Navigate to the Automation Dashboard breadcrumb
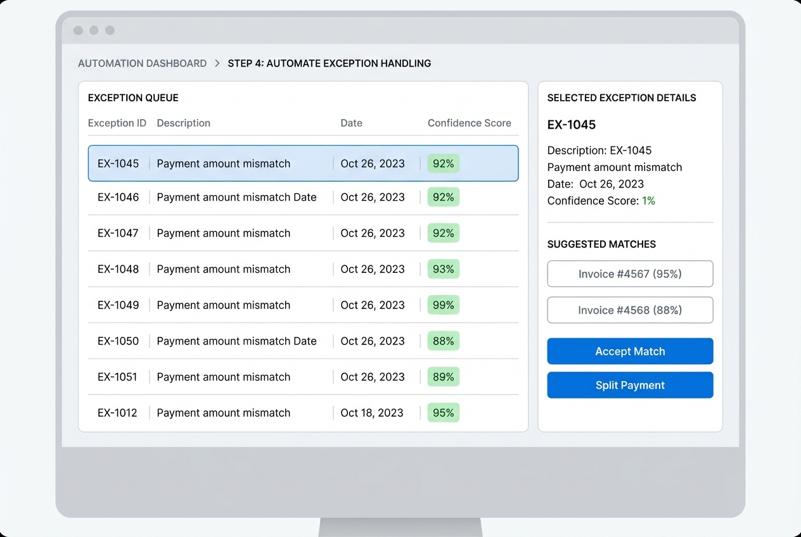The width and height of the screenshot is (801, 537). [142, 63]
